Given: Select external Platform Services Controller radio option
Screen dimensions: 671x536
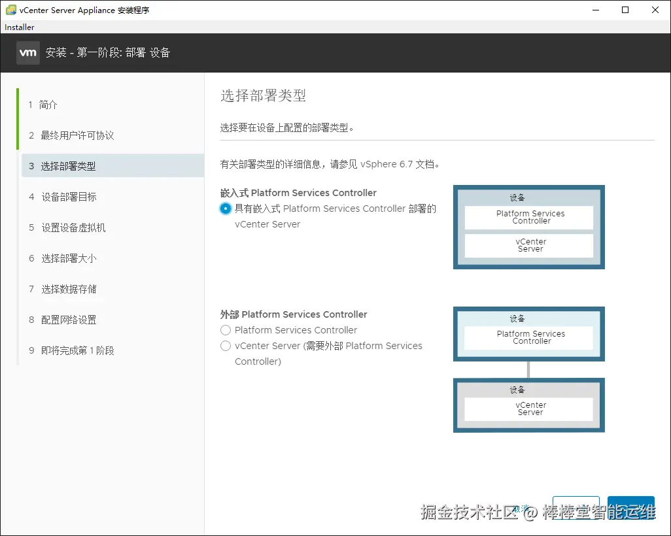Looking at the screenshot, I should [226, 330].
